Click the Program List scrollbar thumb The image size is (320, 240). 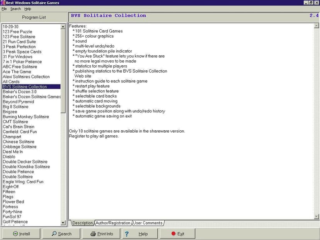[63, 71]
